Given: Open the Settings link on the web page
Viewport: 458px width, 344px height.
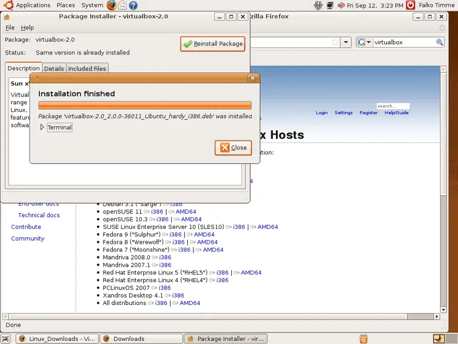Looking at the screenshot, I should [x=343, y=112].
